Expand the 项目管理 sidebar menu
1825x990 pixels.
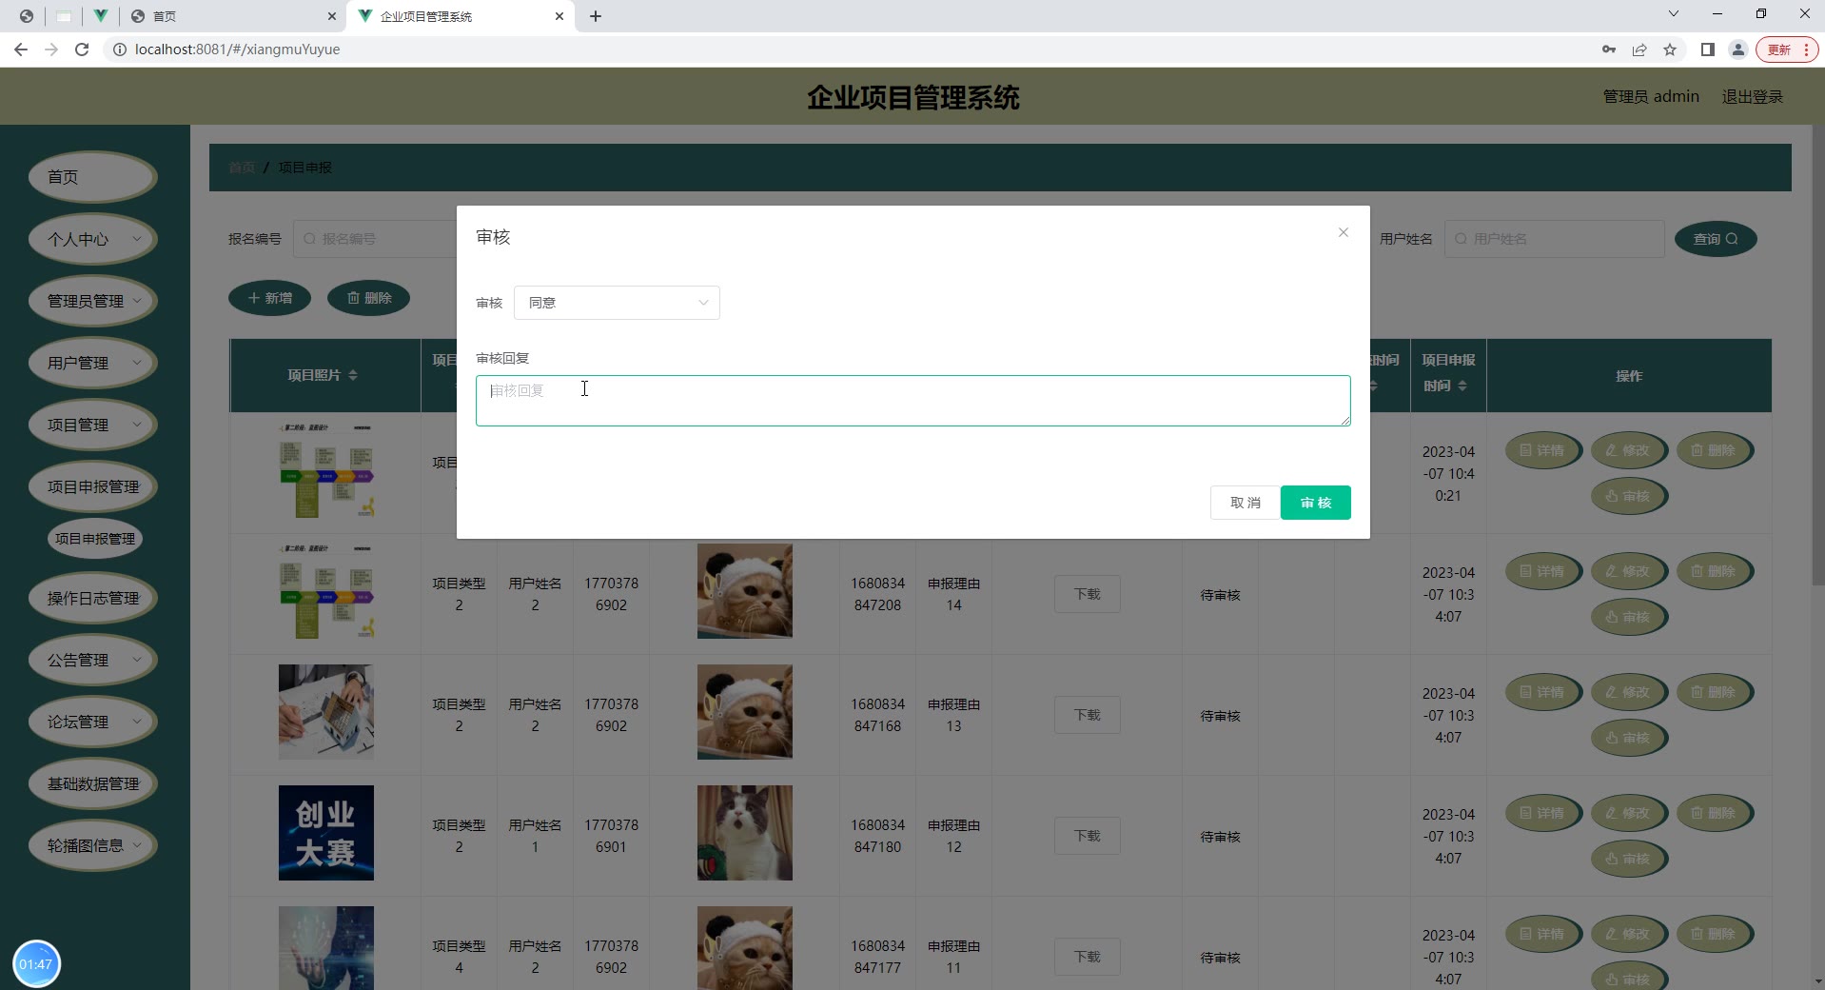[93, 425]
